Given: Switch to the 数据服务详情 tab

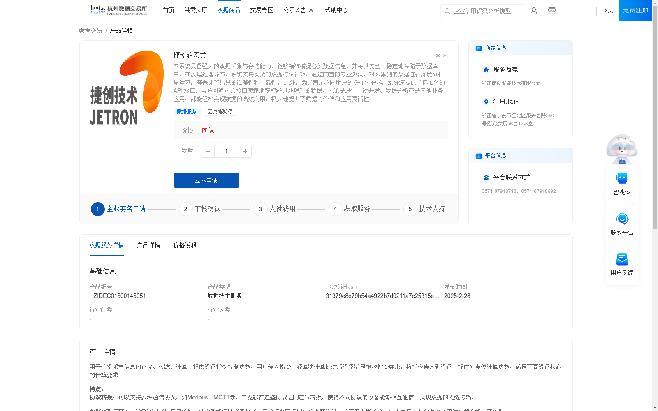Looking at the screenshot, I should (107, 245).
